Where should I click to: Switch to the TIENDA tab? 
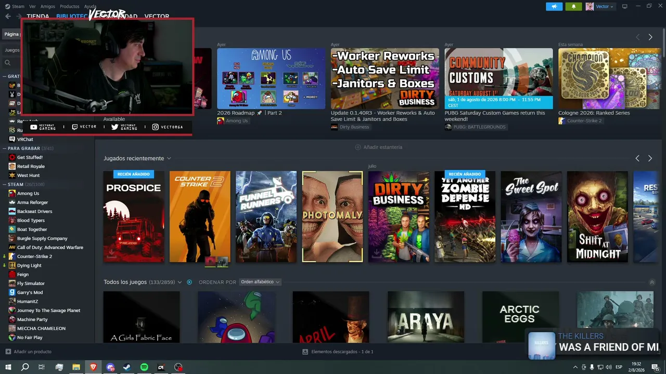point(38,17)
